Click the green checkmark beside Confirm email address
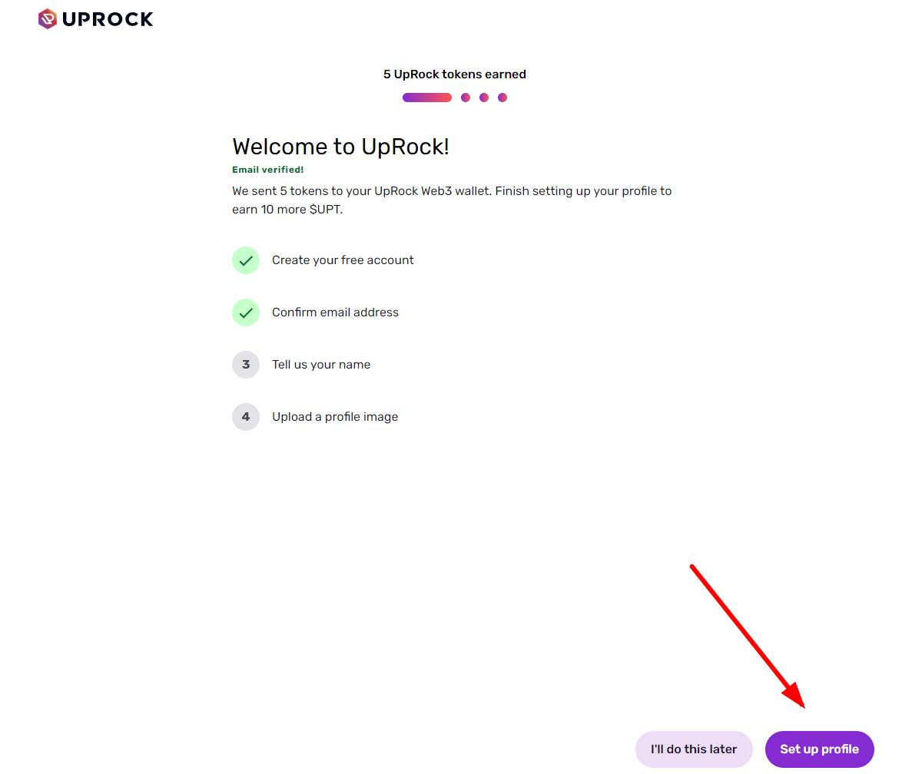 (246, 313)
